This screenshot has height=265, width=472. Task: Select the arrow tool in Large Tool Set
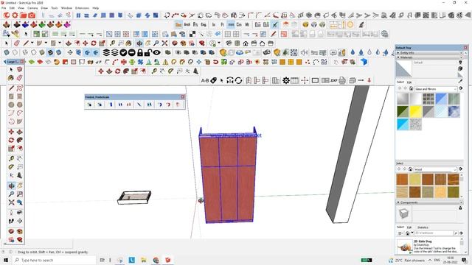pos(11,69)
